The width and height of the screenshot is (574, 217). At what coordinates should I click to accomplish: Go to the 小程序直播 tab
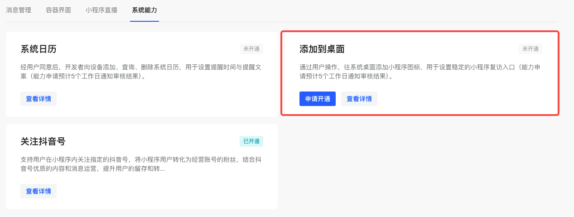(x=101, y=10)
